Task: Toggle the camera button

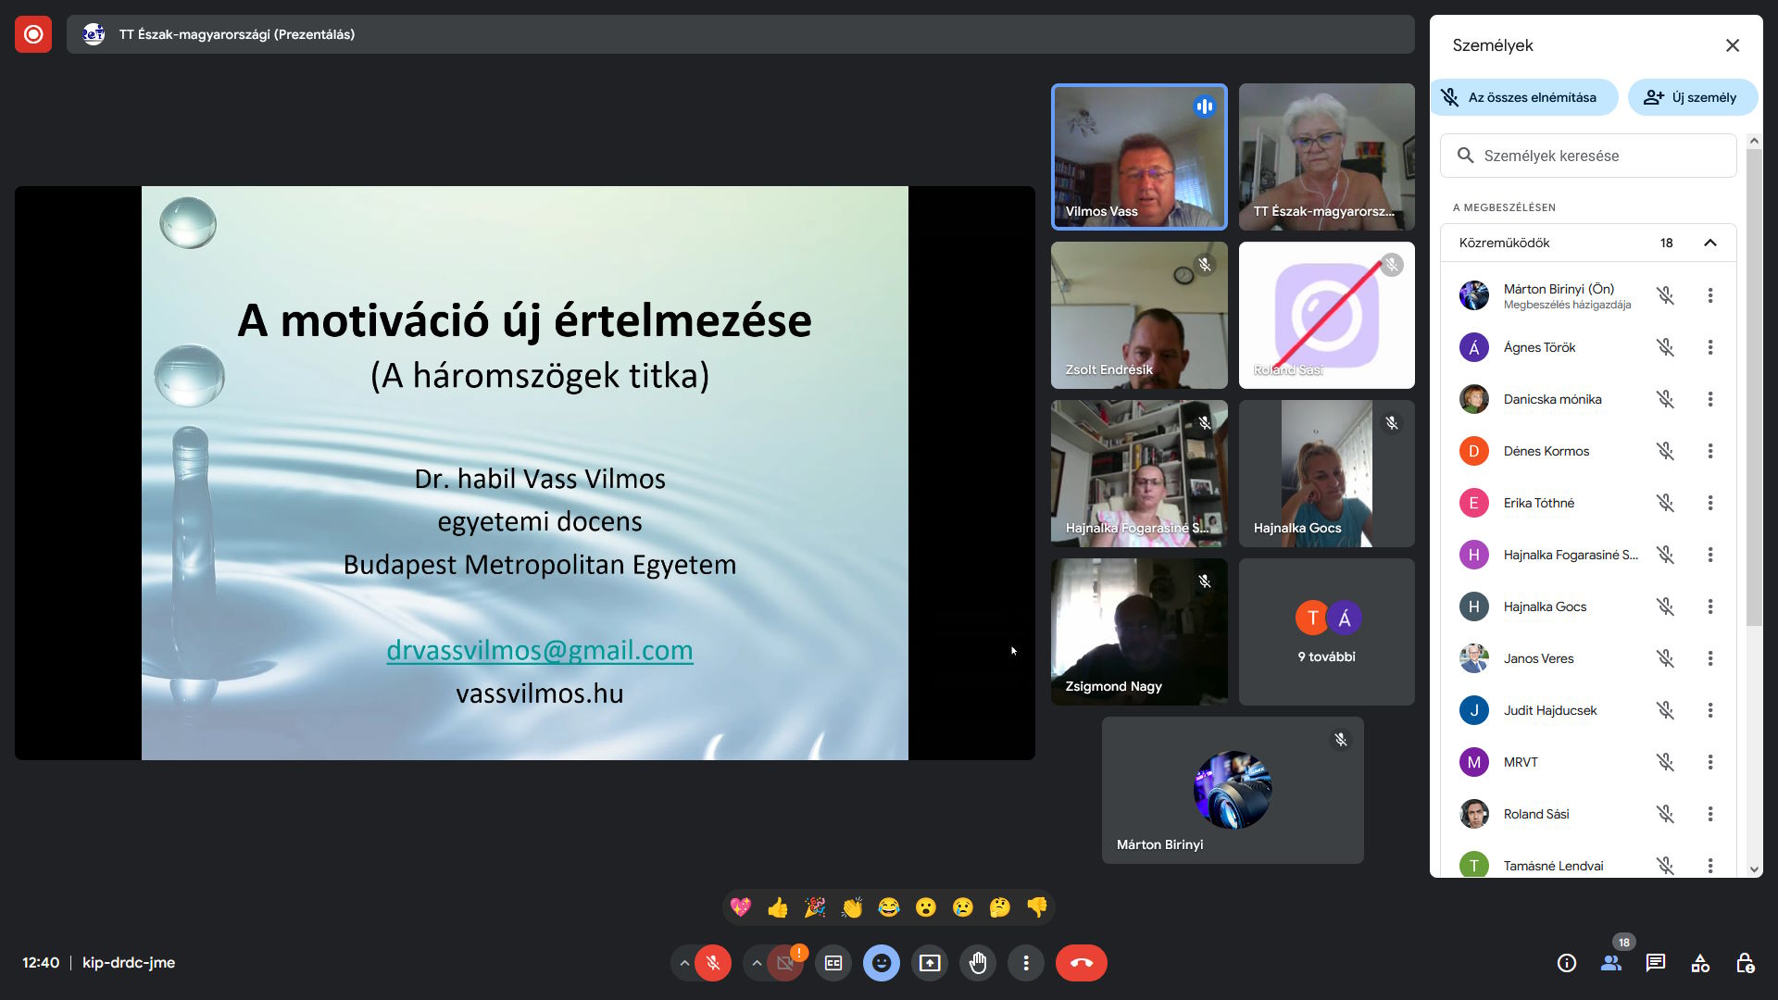Action: 785,963
